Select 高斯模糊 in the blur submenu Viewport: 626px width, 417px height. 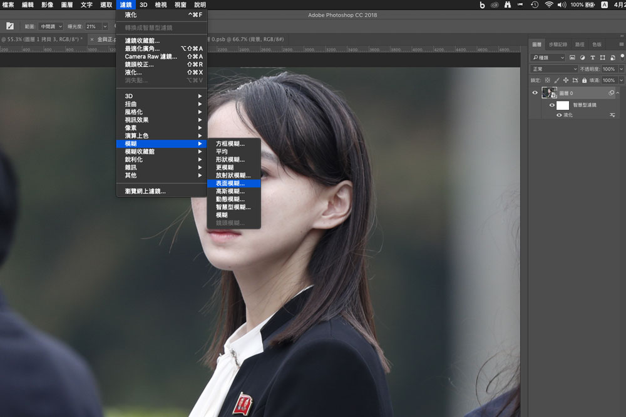tap(230, 191)
